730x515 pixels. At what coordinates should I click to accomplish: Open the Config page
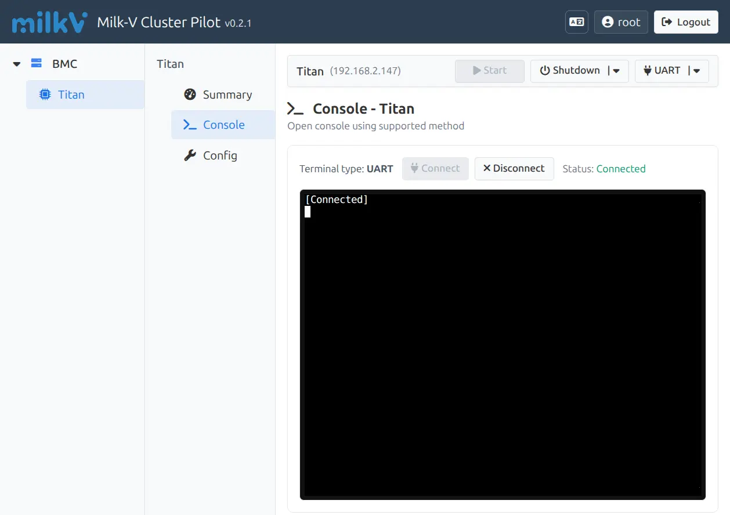[220, 155]
